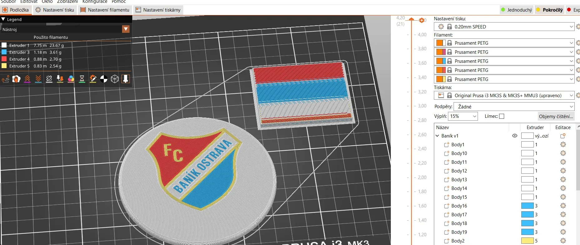The image size is (580, 245).
Task: Toggle tool changes icon in legend
Action: click(60, 79)
